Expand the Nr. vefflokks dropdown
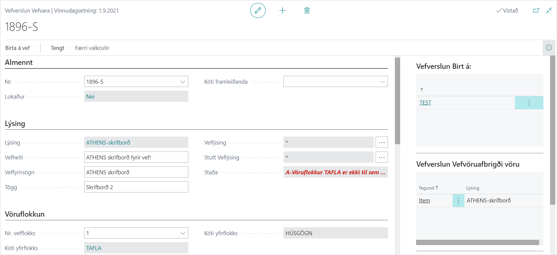Screen dimensions: 557x255 pyautogui.click(x=183, y=233)
